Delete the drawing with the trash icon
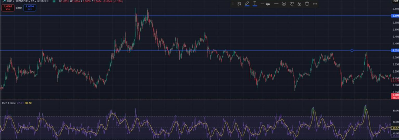399x140 pixels. (x=307, y=4)
